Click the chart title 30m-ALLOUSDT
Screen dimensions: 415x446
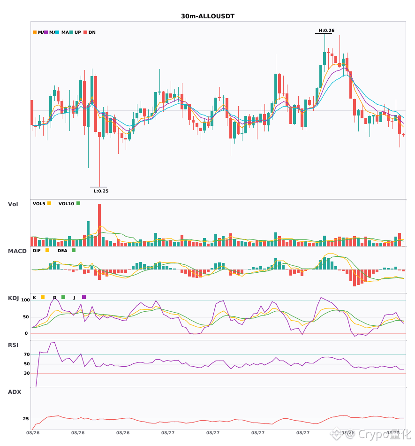coord(208,16)
